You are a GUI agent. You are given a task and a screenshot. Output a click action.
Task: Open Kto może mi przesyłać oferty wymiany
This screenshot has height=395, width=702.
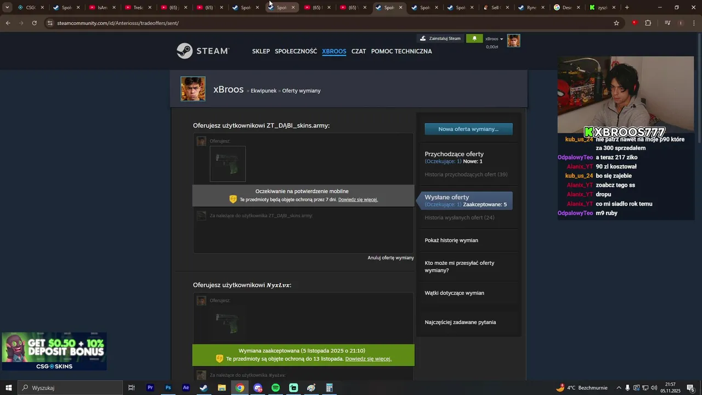point(460,267)
